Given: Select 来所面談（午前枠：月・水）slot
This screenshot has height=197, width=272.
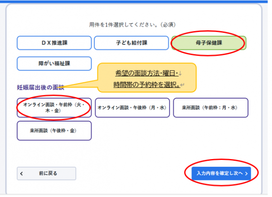Looking at the screenshot, I should coord(210,108).
